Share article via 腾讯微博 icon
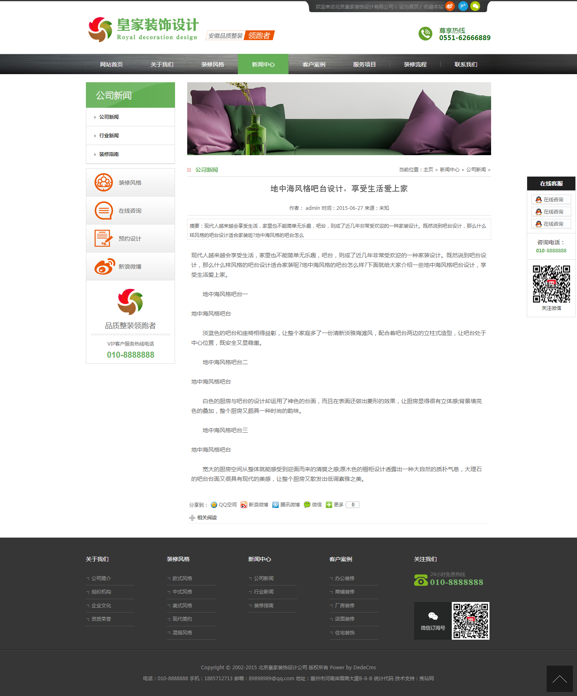The width and height of the screenshot is (577, 696). click(x=286, y=505)
